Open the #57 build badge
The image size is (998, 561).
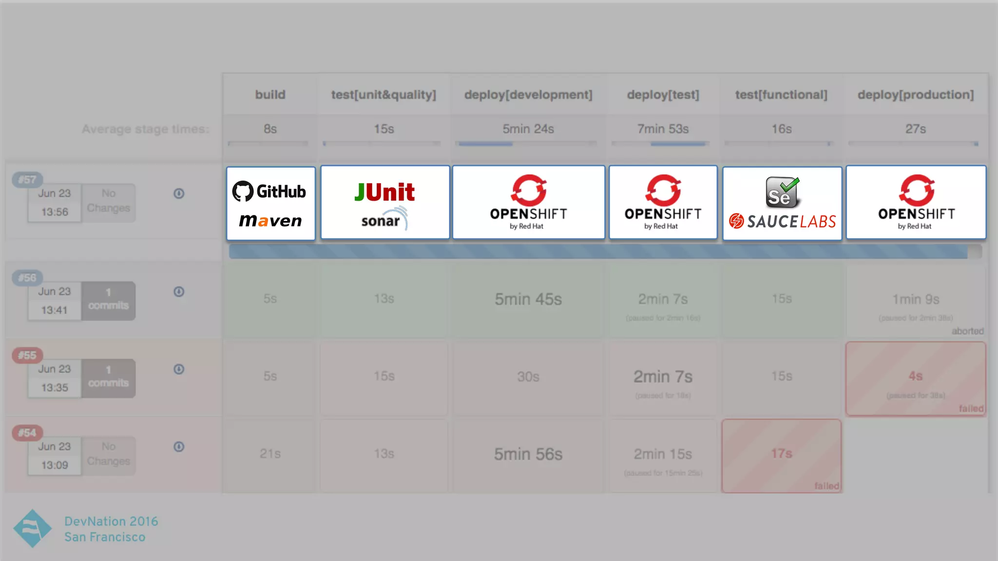27,180
